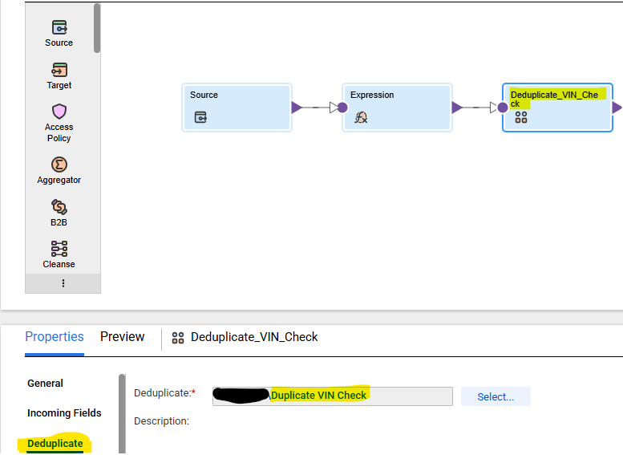This screenshot has height=455, width=623.
Task: Click the Deduplicate_VIN_Check title icon in panel
Action: 178,338
